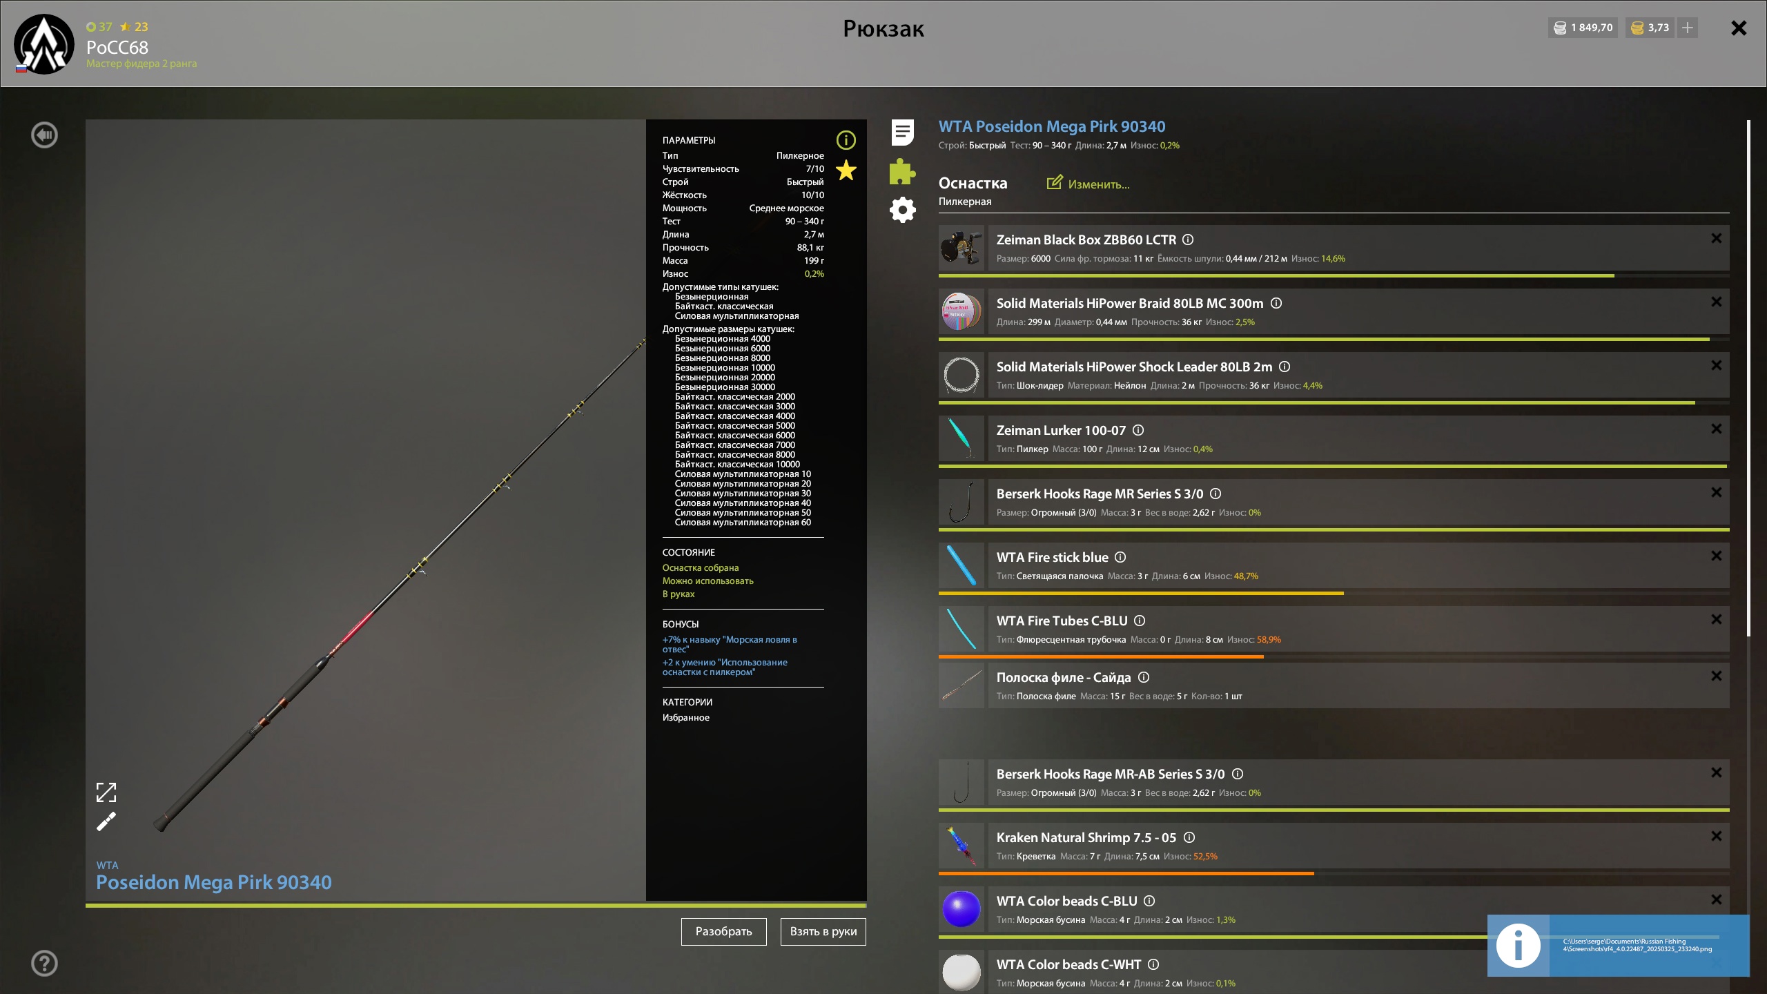This screenshot has width=1767, height=994.
Task: Open info for WTA Fire stick blue
Action: [x=1121, y=557]
